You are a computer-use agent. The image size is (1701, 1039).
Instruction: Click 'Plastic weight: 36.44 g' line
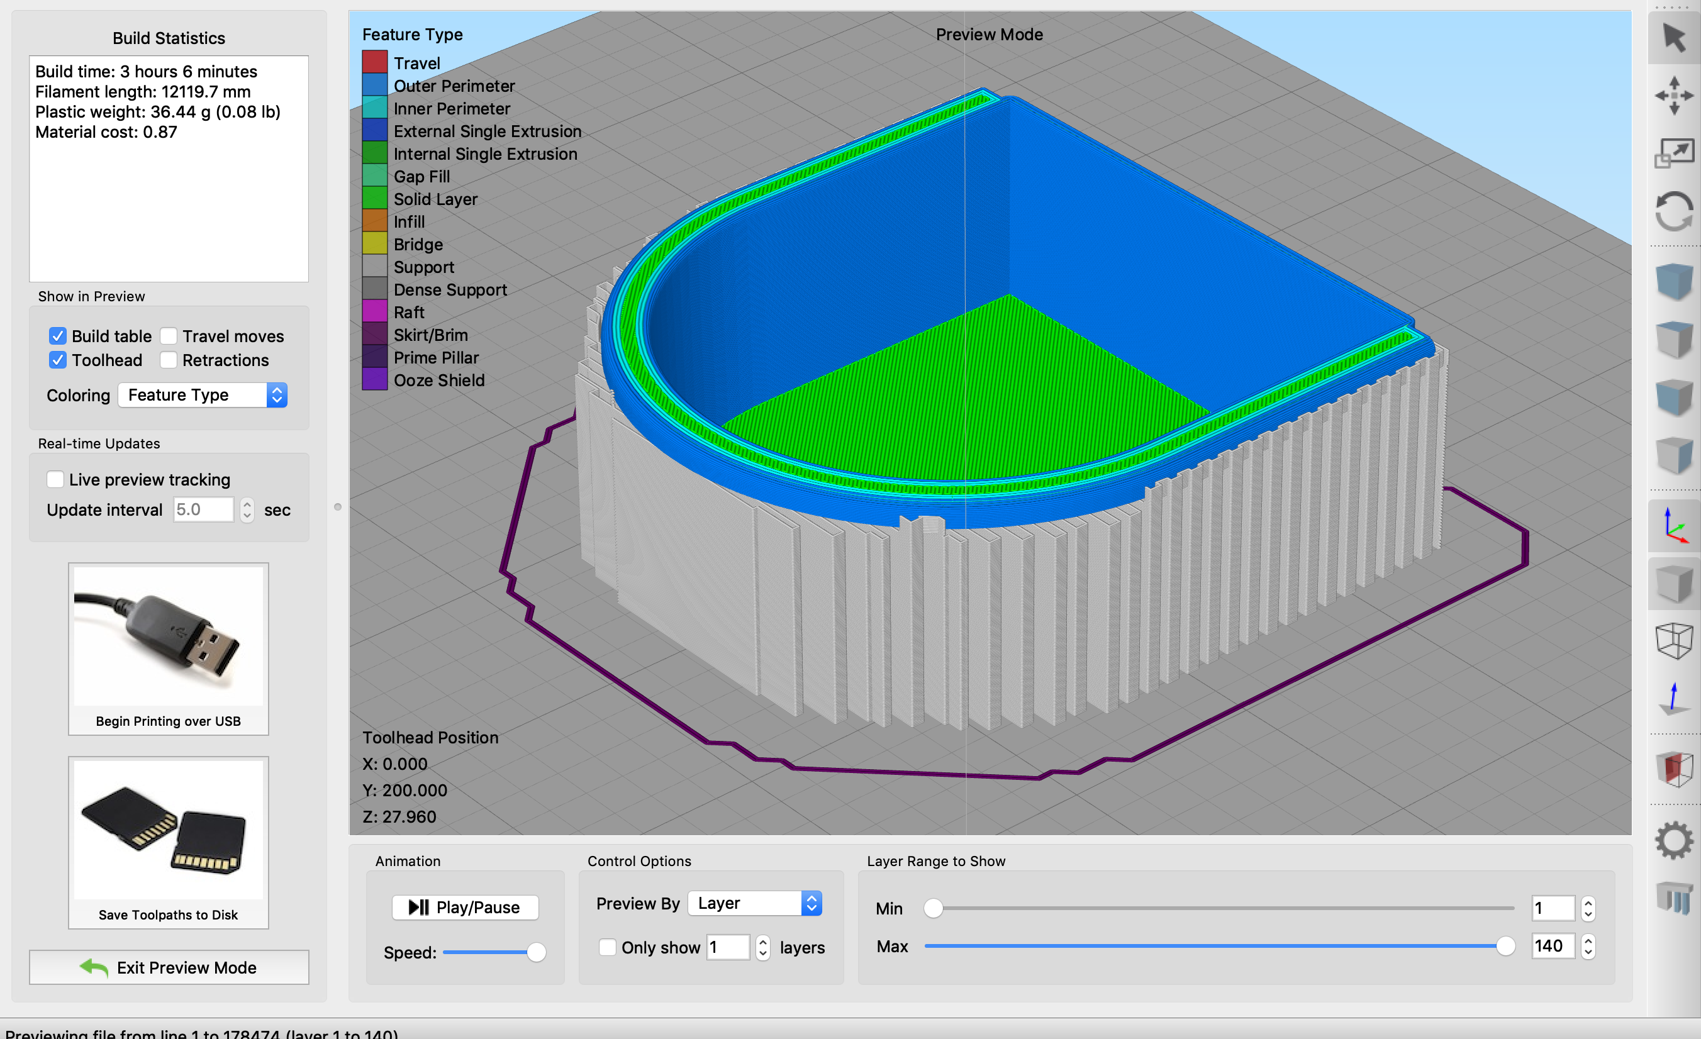pos(158,111)
